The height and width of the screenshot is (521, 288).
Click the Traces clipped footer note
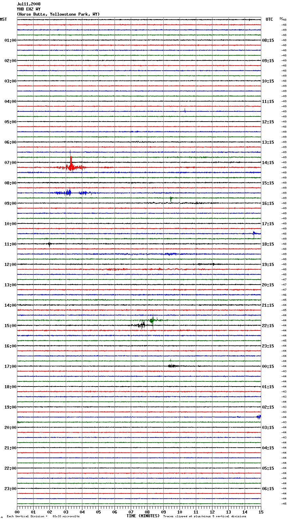[205, 517]
